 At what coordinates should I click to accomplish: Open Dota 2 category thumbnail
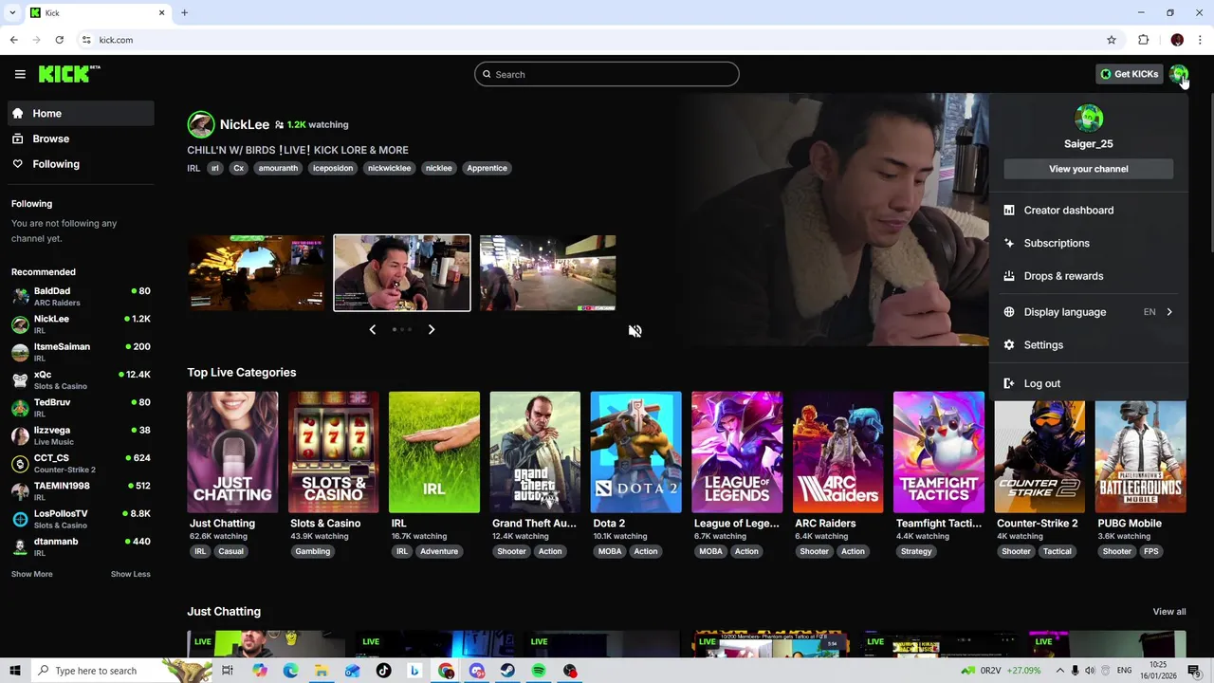tap(635, 452)
